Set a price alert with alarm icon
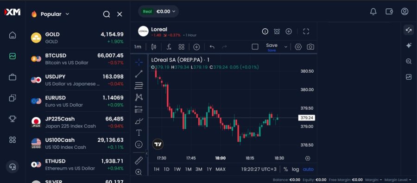Screen dimensions: 417x183 [x=277, y=32]
